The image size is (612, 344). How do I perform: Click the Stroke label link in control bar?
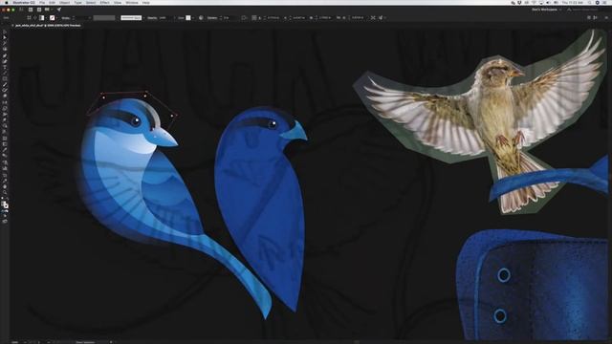pyautogui.click(x=66, y=18)
